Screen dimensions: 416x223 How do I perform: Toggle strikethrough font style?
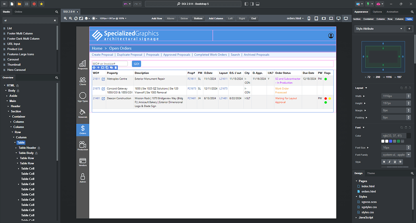[x=400, y=162]
